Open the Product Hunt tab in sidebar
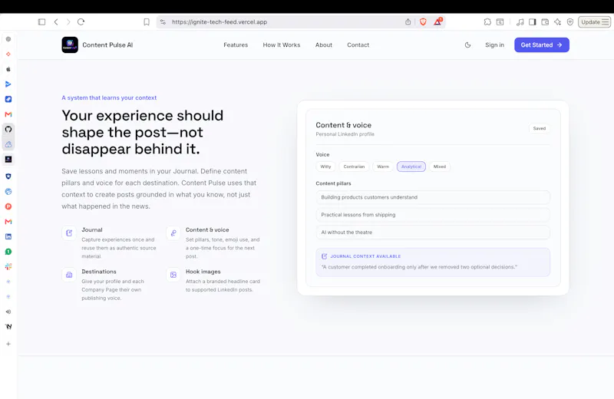The image size is (614, 399). (x=8, y=206)
